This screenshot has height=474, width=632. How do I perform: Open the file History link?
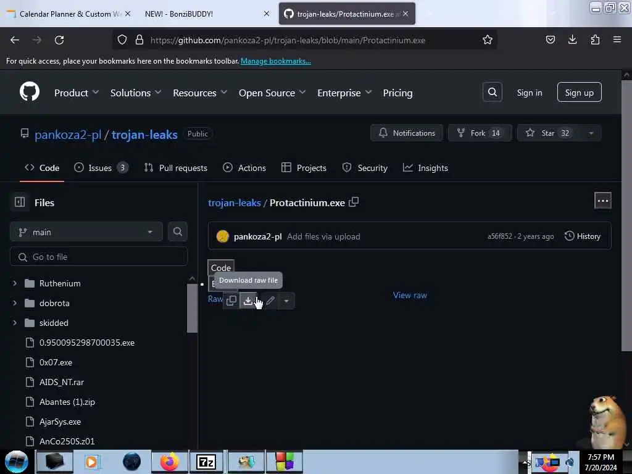583,236
